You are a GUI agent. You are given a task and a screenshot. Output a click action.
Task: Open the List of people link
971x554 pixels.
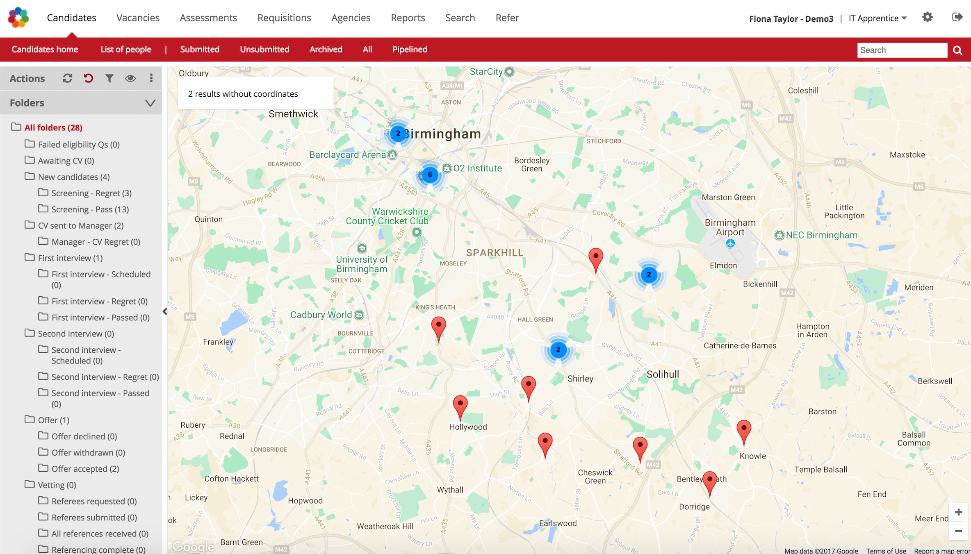click(x=126, y=49)
